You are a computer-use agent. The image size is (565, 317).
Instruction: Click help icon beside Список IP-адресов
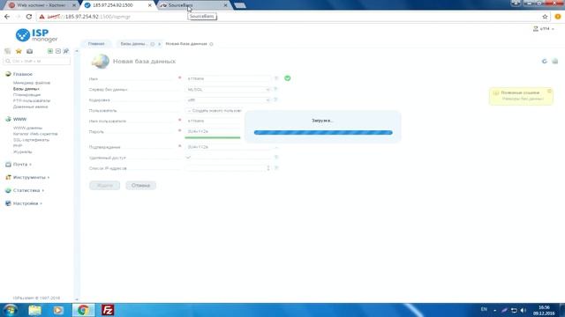(276, 168)
